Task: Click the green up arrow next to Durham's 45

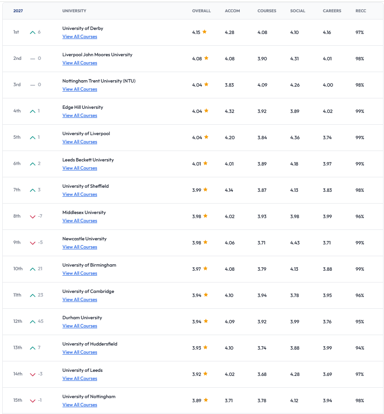Action: [33, 321]
